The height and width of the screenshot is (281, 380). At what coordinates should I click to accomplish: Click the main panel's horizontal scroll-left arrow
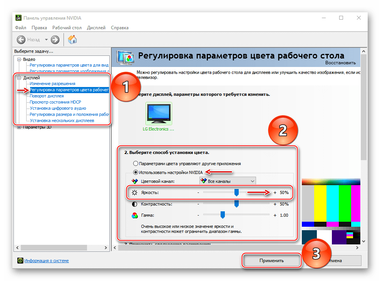coord(115,248)
